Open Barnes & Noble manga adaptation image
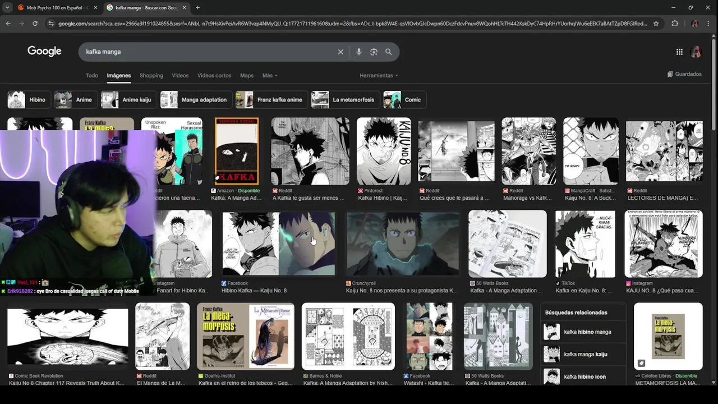This screenshot has width=718, height=404. point(348,336)
